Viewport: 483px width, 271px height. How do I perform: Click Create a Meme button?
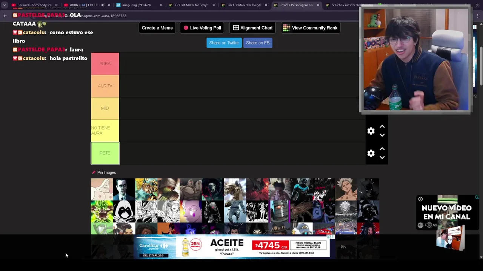pos(157,28)
